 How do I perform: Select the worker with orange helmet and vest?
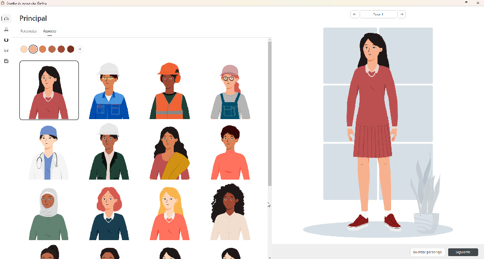coord(169,91)
